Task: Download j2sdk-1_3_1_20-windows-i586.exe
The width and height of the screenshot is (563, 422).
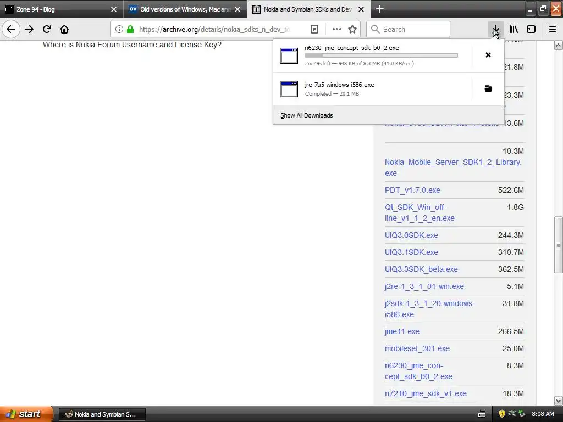Action: [430, 309]
